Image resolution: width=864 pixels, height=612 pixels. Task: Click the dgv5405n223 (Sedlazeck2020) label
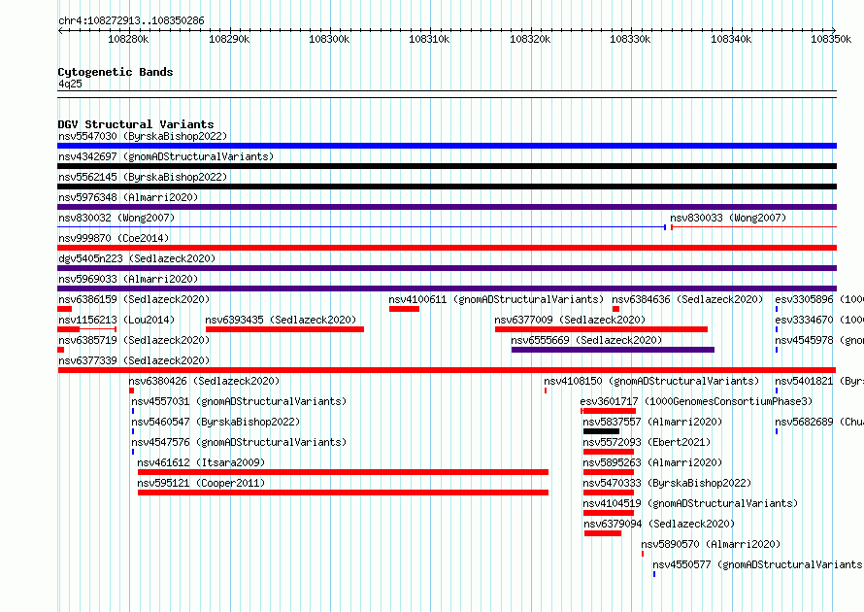click(137, 258)
